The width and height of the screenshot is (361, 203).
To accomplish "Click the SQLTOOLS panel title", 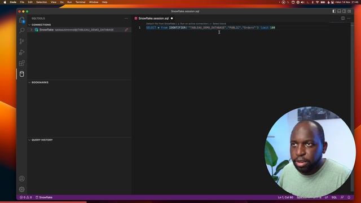I will pyautogui.click(x=38, y=19).
